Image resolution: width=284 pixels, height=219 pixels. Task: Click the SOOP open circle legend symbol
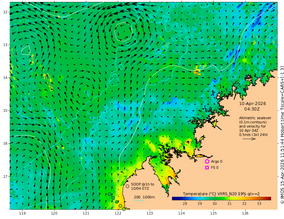[x=127, y=186]
